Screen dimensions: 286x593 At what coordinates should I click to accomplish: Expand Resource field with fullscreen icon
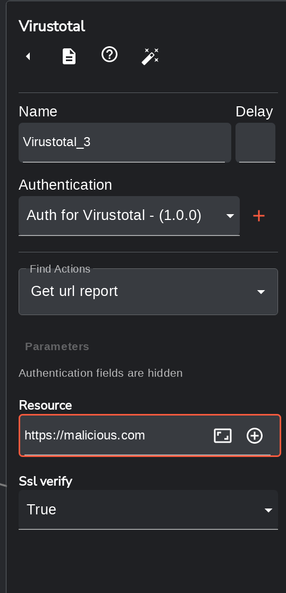[223, 436]
